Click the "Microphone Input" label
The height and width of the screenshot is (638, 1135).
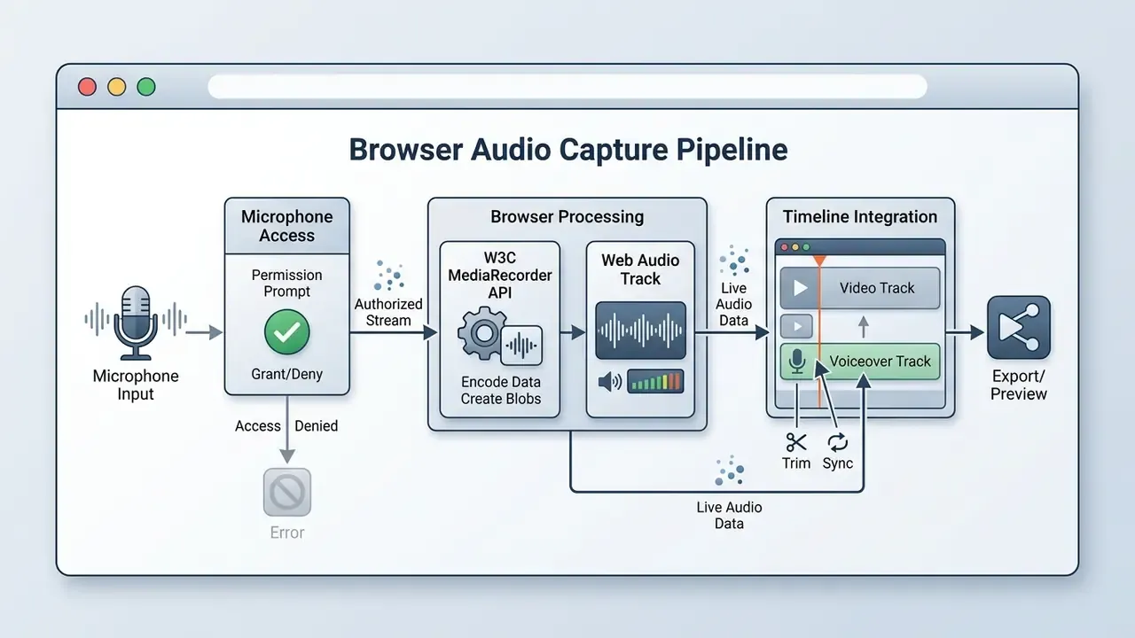pos(136,385)
